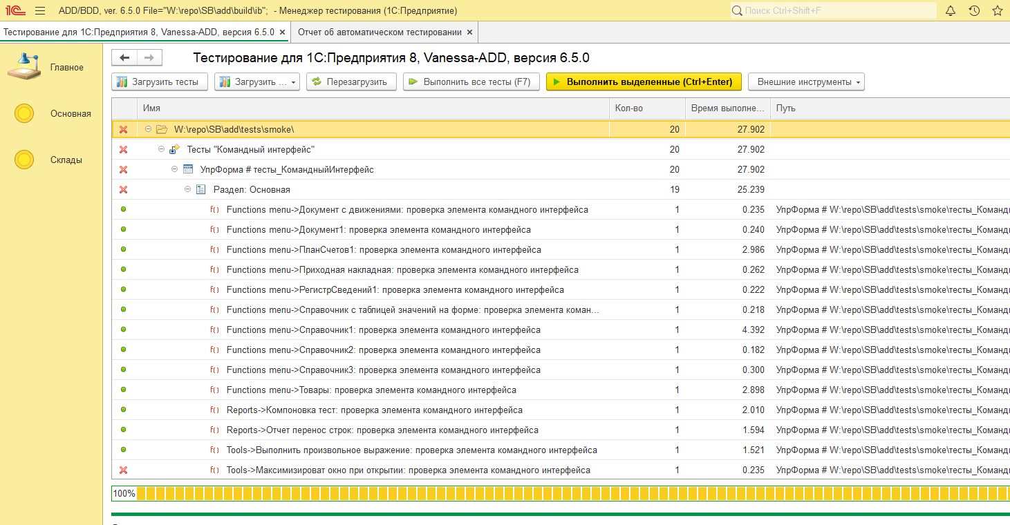Screen dimensions: 1010x525
Task: Open the Внешние инструменты dropdown
Action: pyautogui.click(x=806, y=82)
